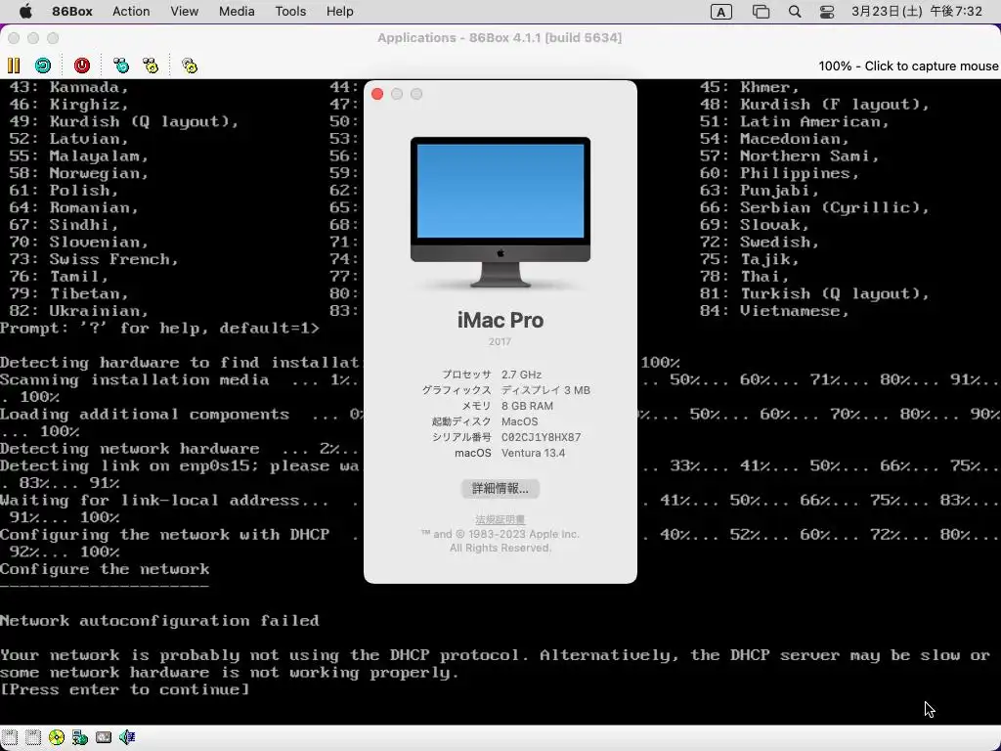
Task: Click '66: Serbian (Cyrillic),' list entry
Action: point(815,207)
